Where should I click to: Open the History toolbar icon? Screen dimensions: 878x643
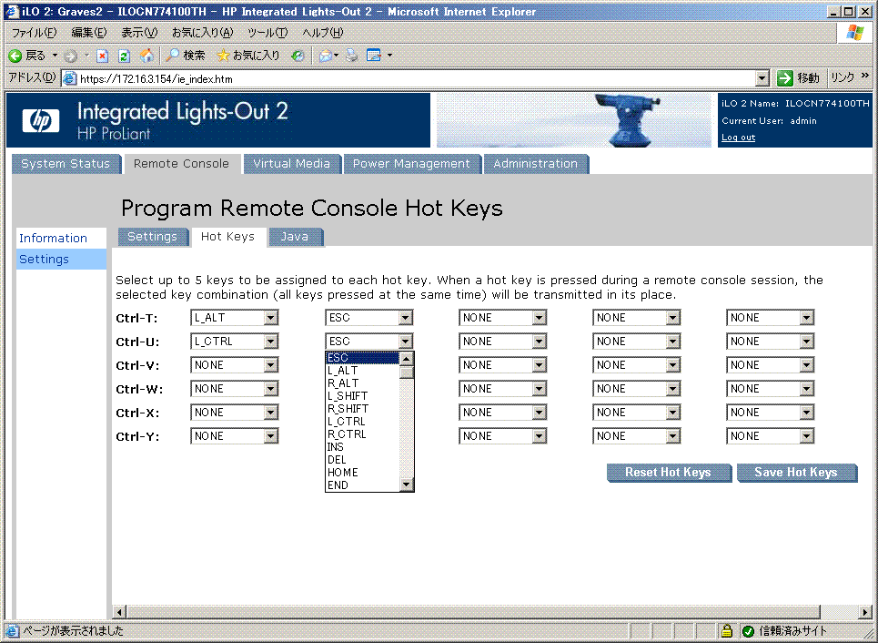coord(298,56)
